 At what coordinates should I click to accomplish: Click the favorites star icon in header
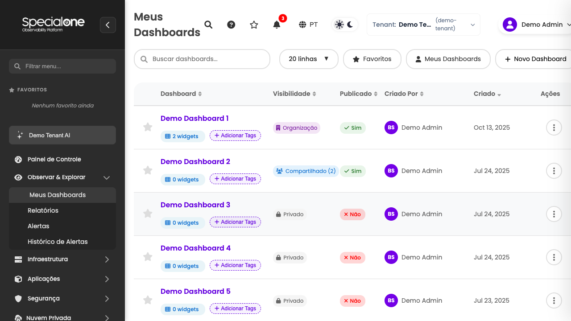click(x=254, y=25)
